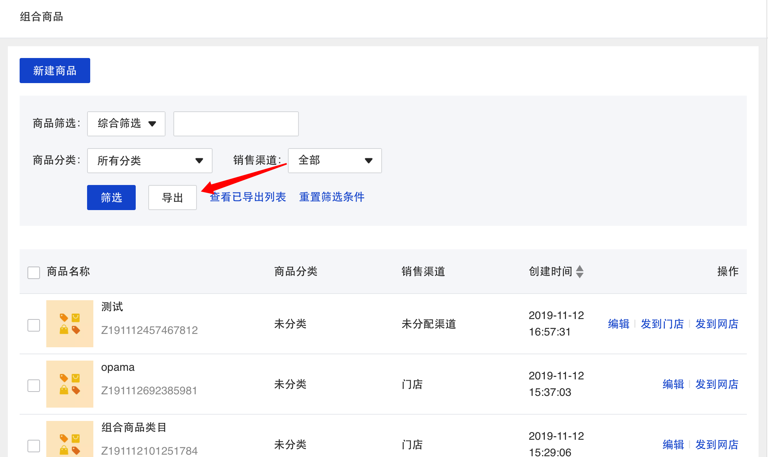This screenshot has height=457, width=768.
Task: Open thumbnail image of 测试 product
Action: click(70, 324)
